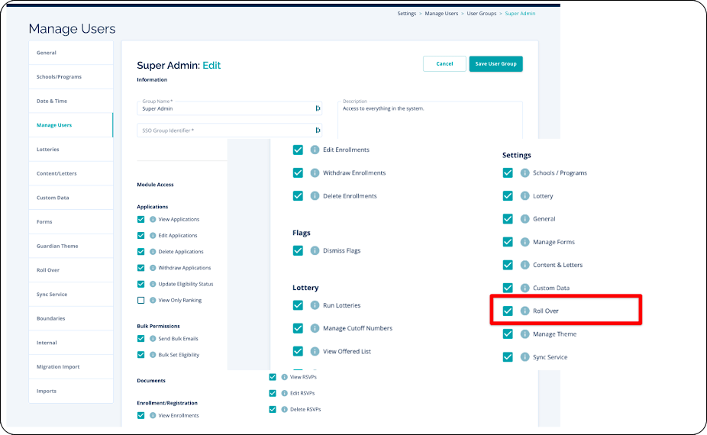
Task: Click info icon next to Schools / Programs
Action: tap(525, 173)
